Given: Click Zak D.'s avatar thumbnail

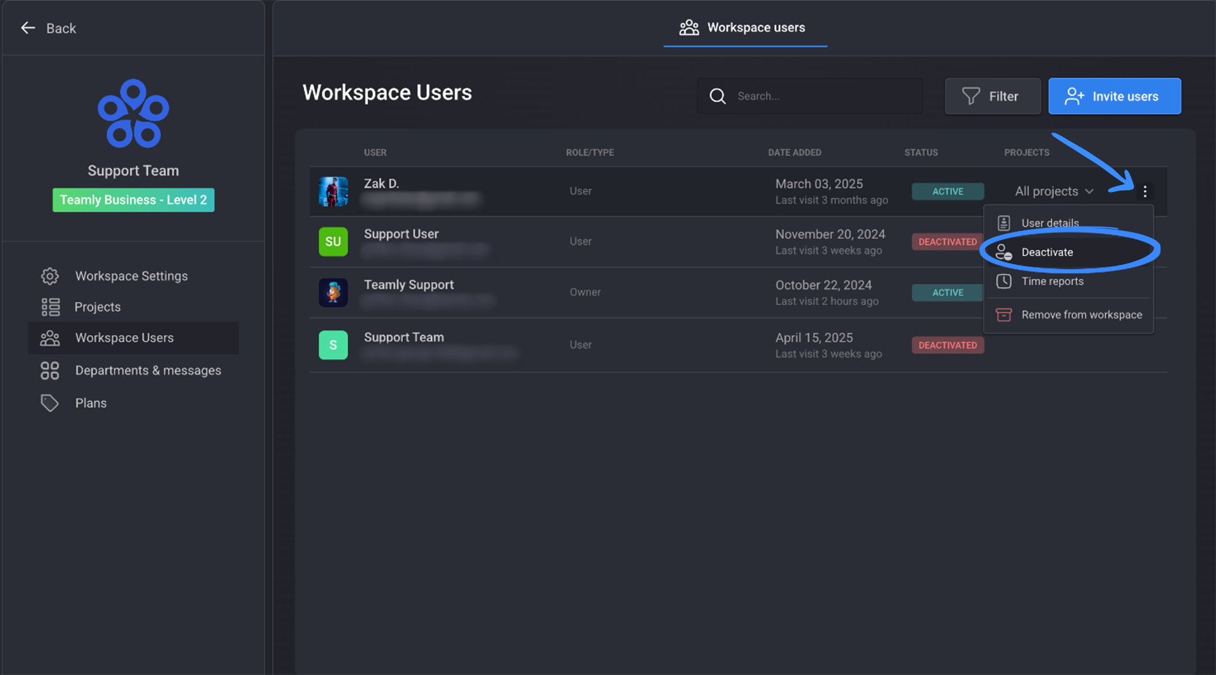Looking at the screenshot, I should click(333, 191).
